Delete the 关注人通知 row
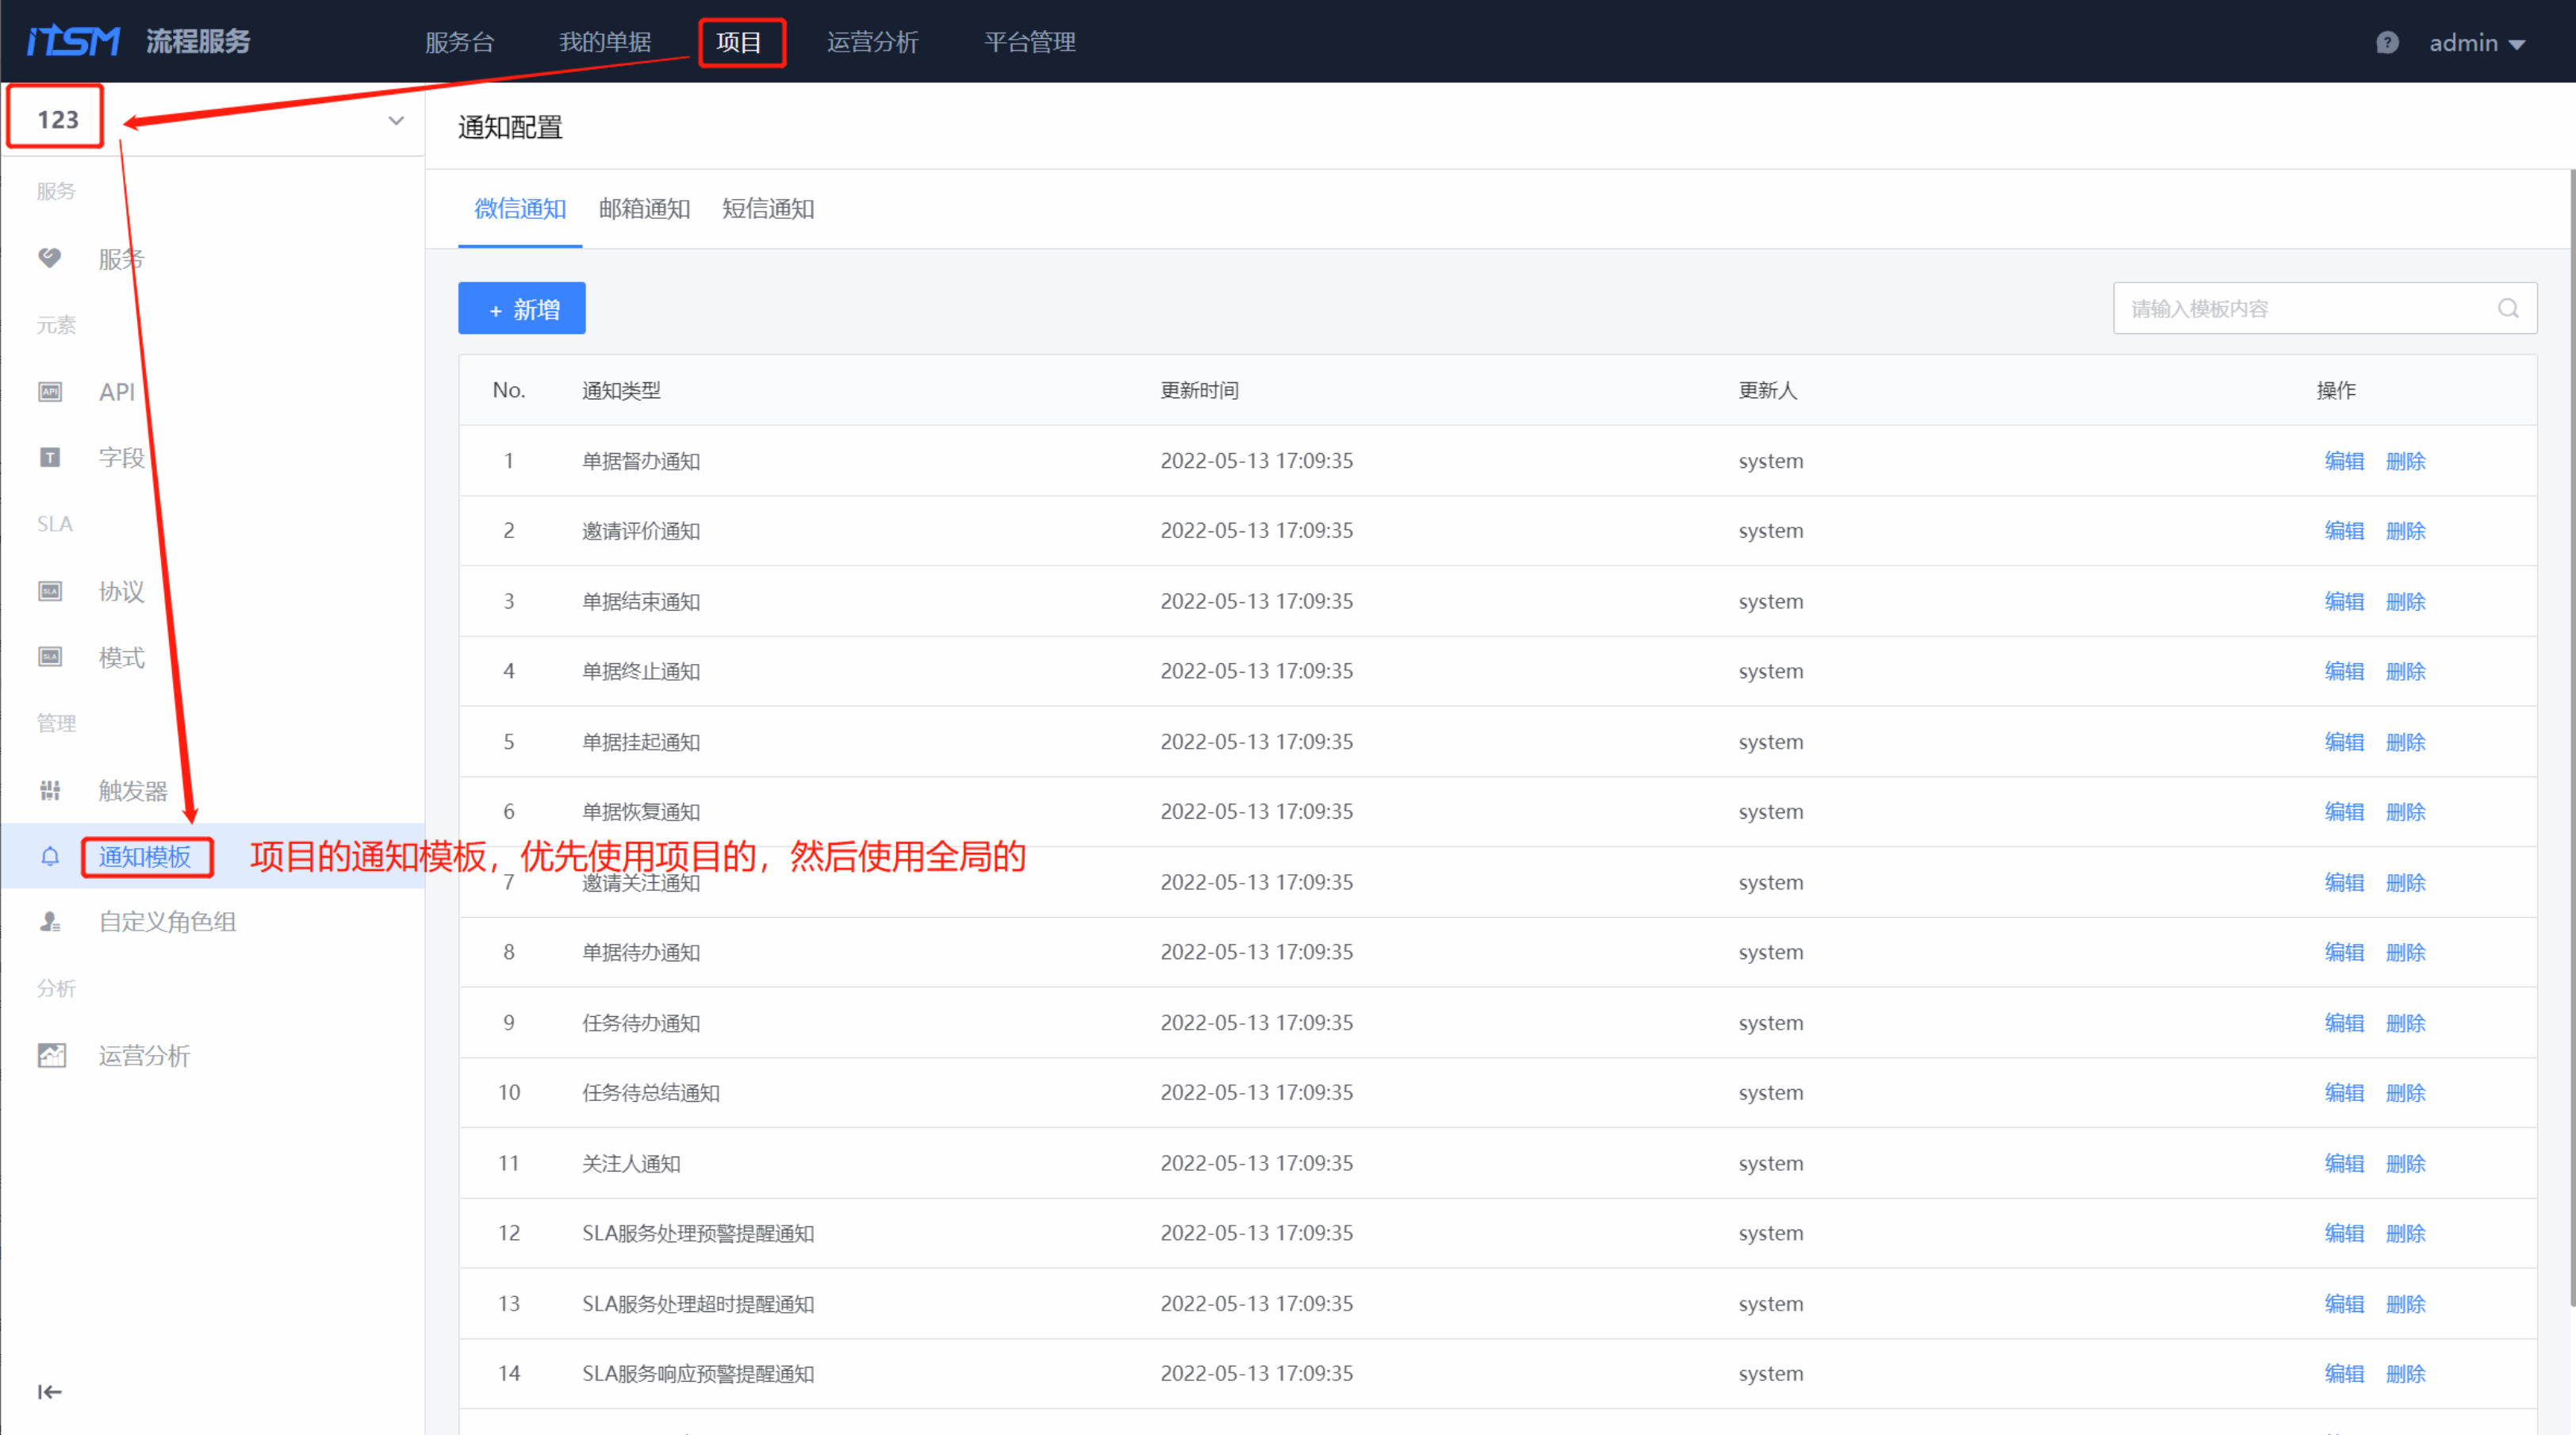 point(2405,1163)
